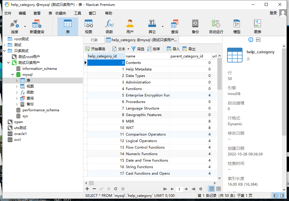Image resolution: width=289 pixels, height=201 pixels.
Task: Open the Edit (编辑) menu
Action: (22, 13)
